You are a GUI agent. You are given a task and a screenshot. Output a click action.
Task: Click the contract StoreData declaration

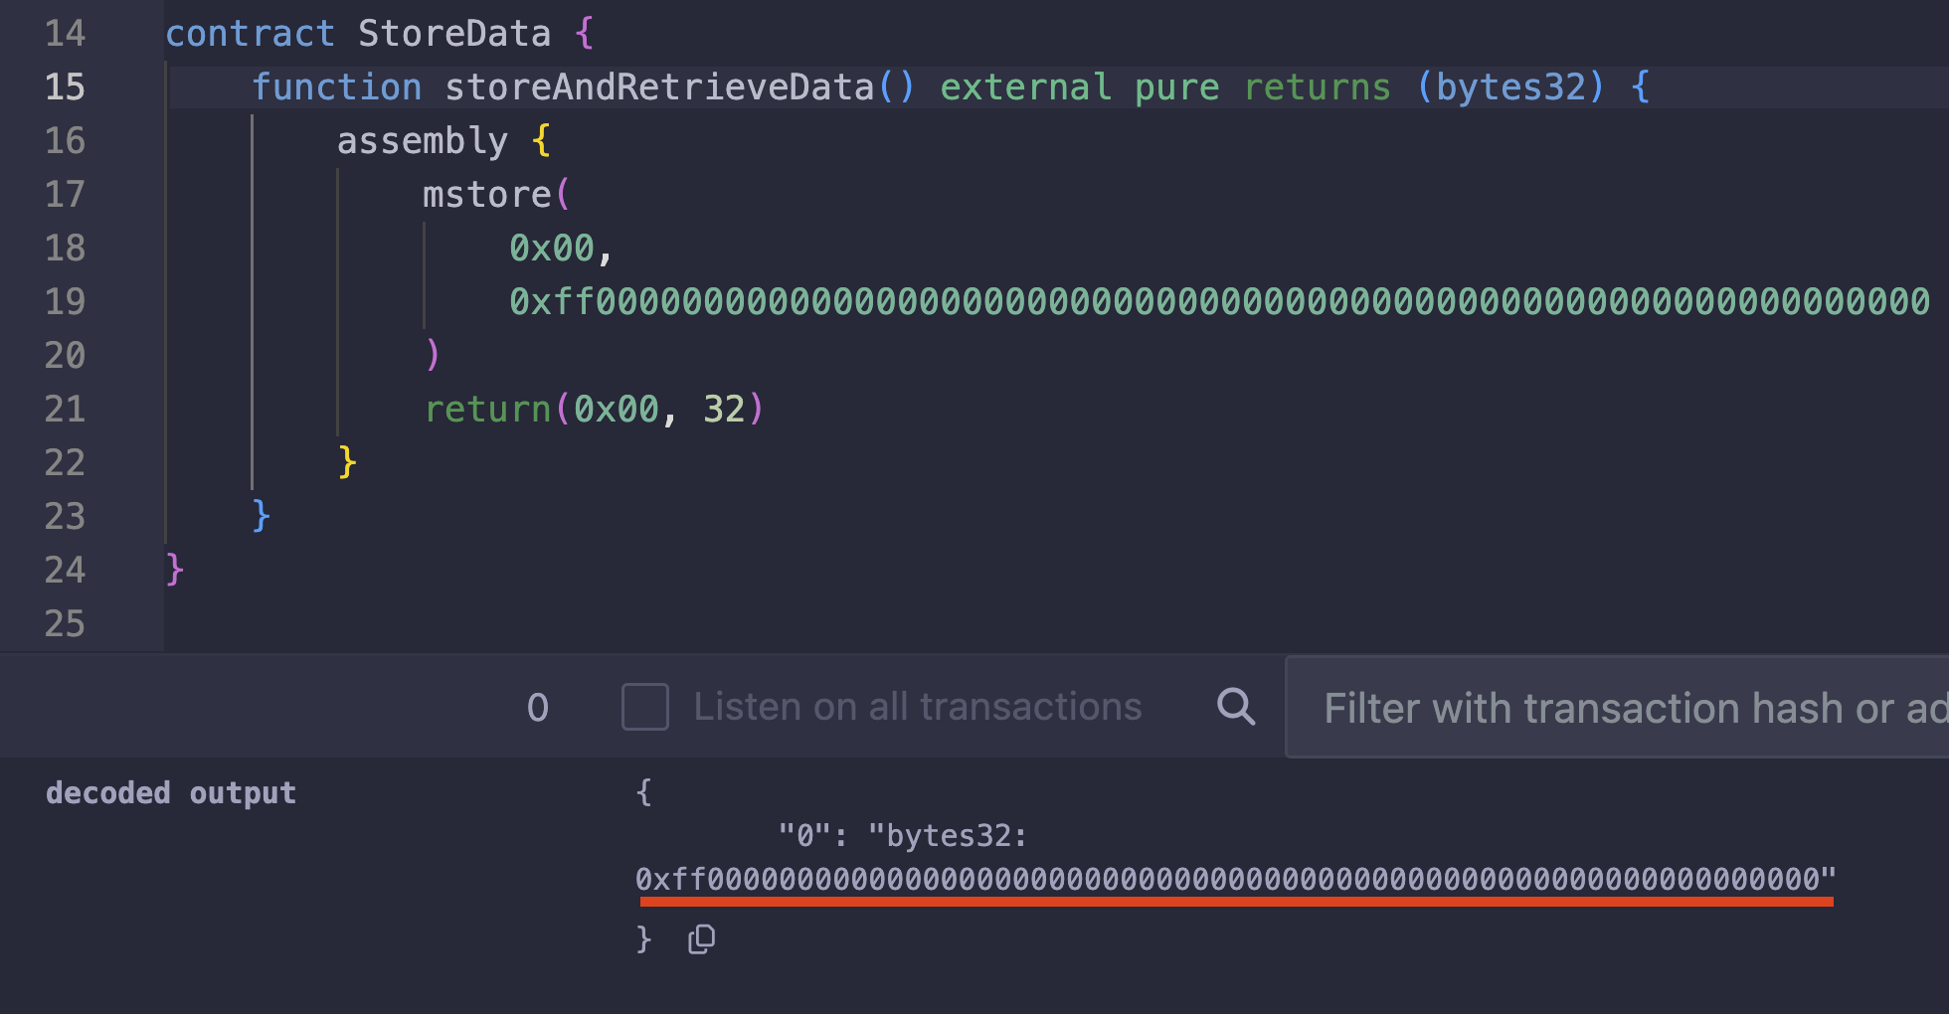click(378, 33)
